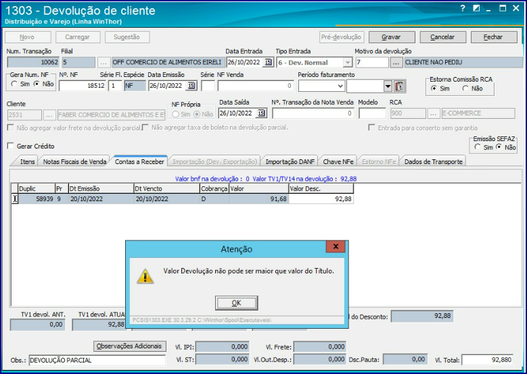The image size is (527, 374).
Task: Open the RCA lookup ellipsis button
Action: tap(434, 113)
